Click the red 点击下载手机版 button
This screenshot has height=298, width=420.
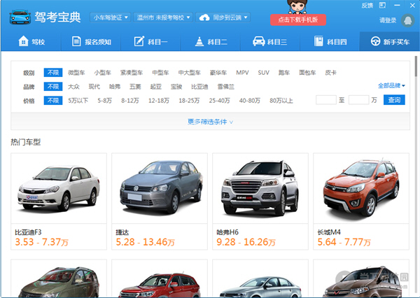coord(298,20)
